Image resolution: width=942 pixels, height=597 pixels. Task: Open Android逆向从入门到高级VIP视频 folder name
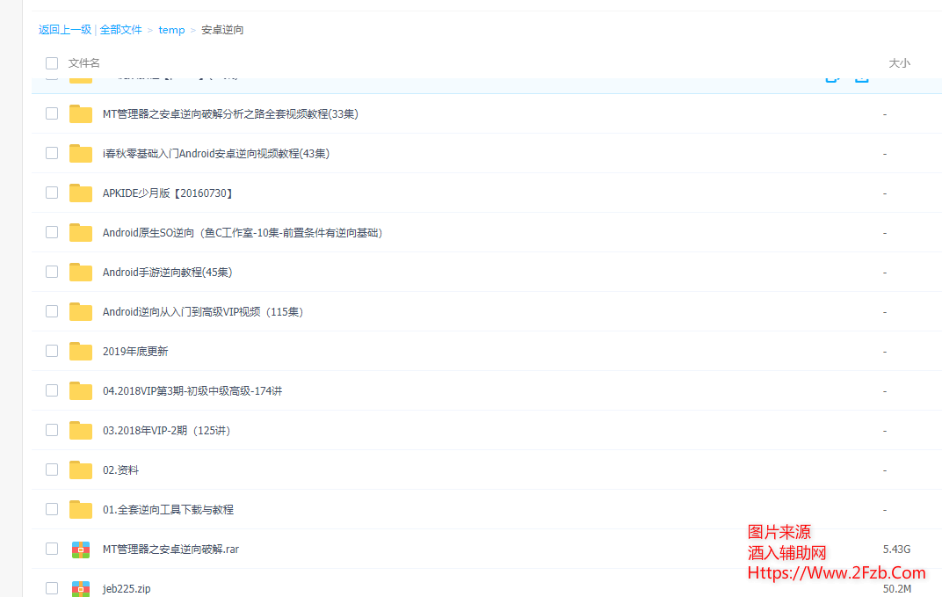(202, 311)
